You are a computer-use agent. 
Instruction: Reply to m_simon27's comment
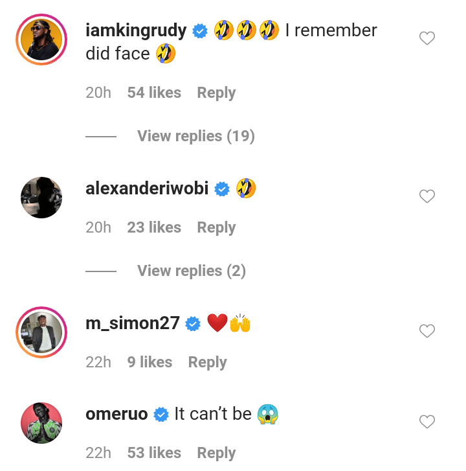[x=207, y=363]
